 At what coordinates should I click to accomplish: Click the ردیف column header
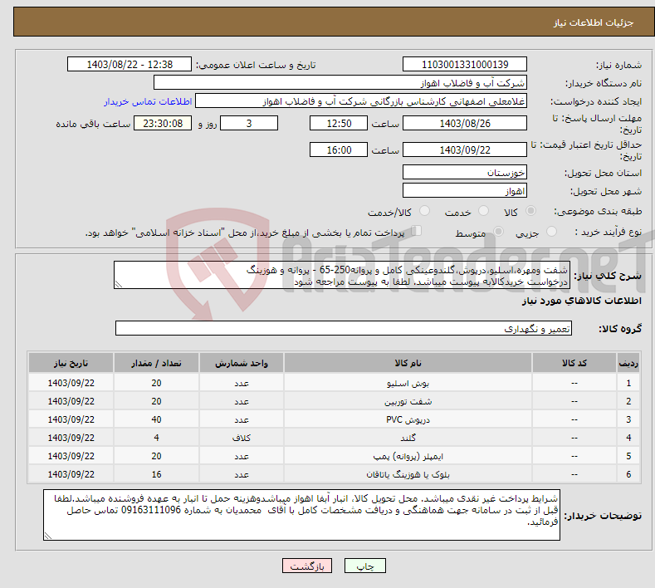click(628, 363)
